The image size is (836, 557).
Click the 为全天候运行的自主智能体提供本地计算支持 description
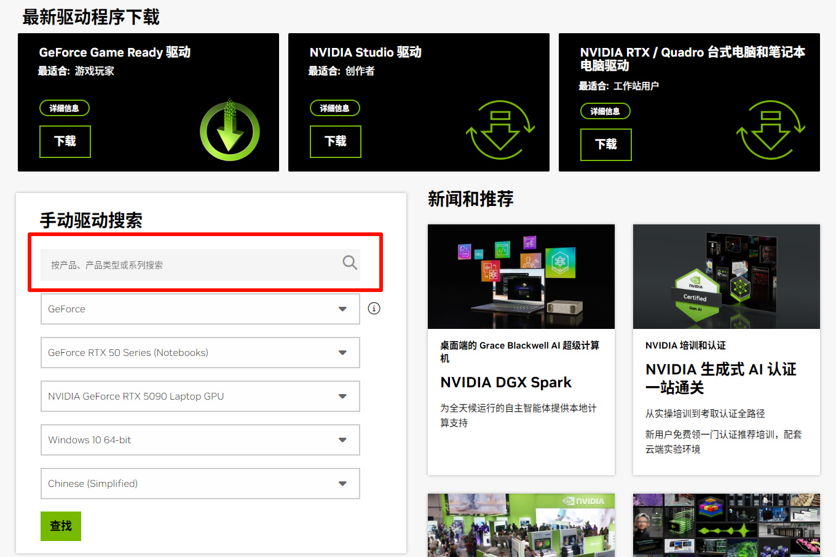(x=519, y=416)
